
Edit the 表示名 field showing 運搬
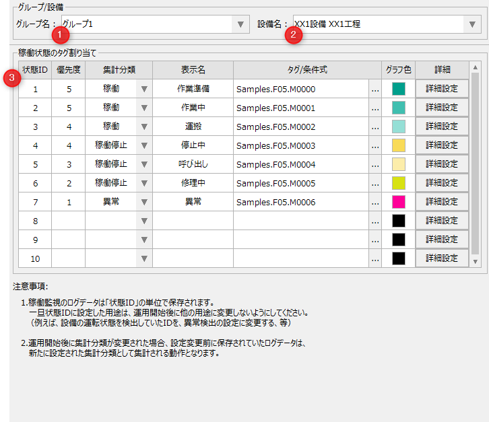coord(193,127)
